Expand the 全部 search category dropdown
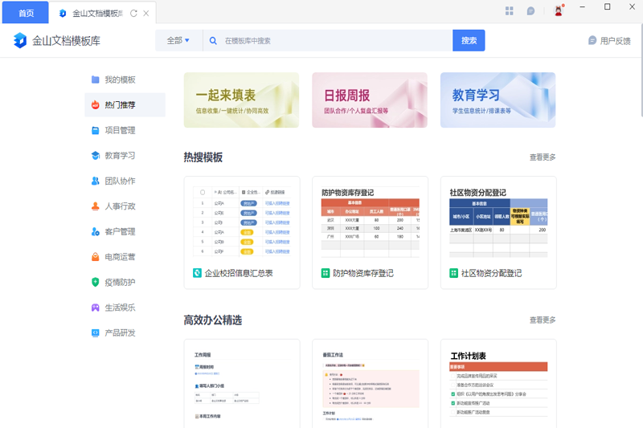 (x=178, y=40)
